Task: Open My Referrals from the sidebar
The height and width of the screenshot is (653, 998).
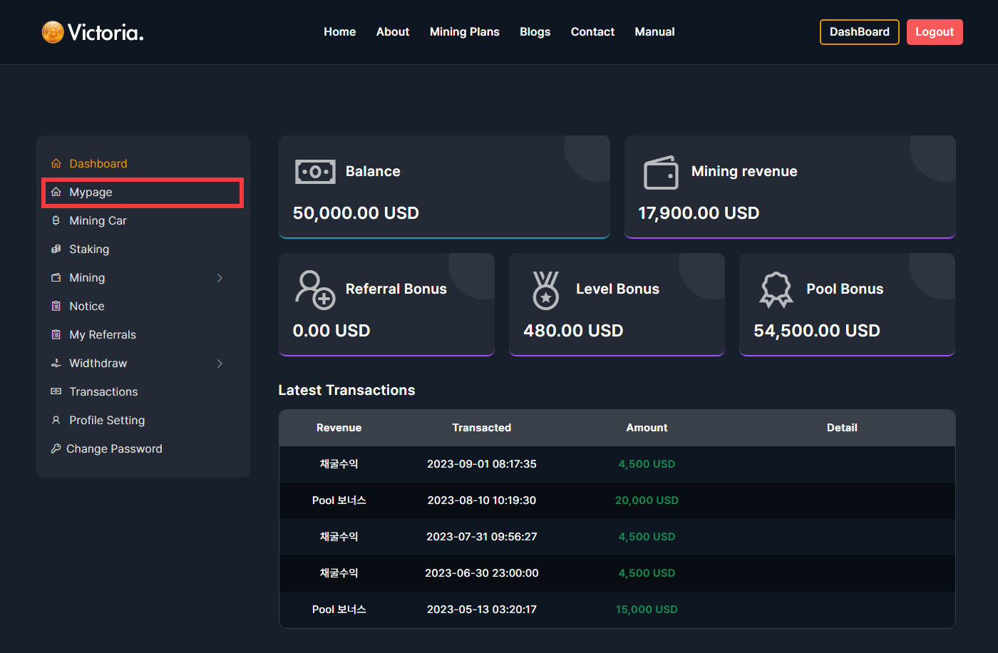Action: click(x=102, y=335)
